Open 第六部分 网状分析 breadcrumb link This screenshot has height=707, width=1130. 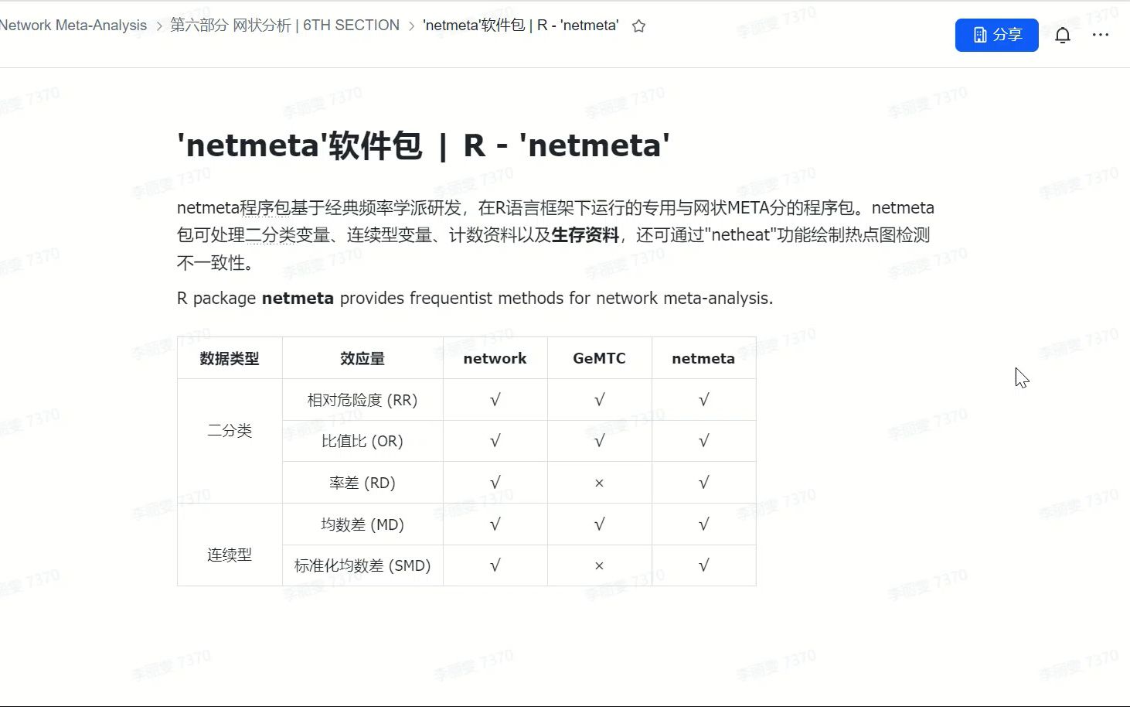(284, 26)
